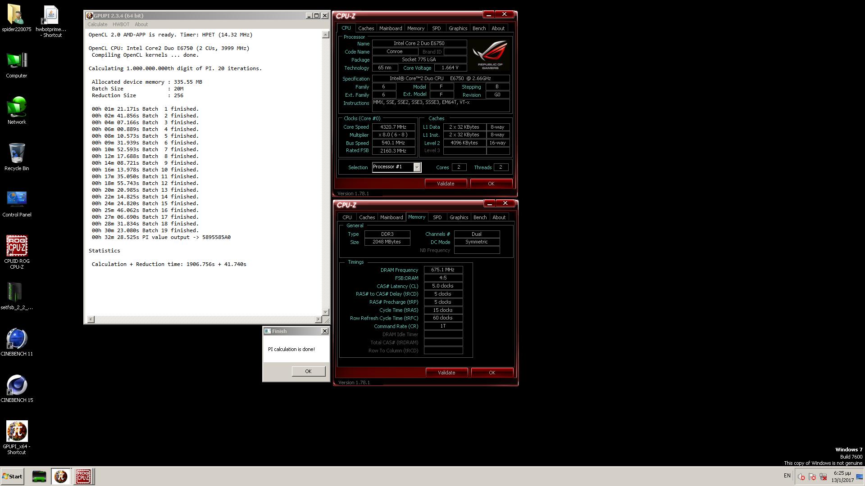Click Validate in top CPU-Z window
This screenshot has height=486, width=865.
coord(446,184)
